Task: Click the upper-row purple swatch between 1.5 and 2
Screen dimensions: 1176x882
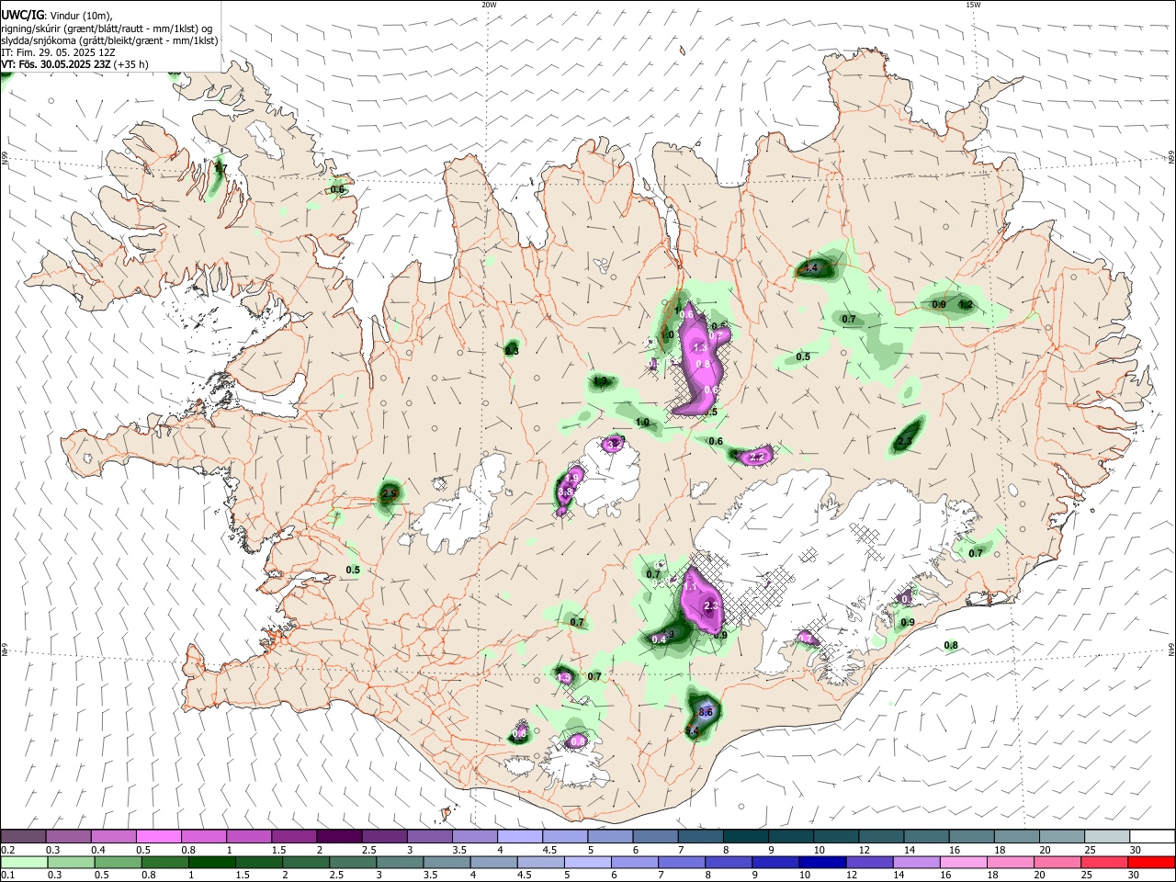Action: [x=294, y=836]
